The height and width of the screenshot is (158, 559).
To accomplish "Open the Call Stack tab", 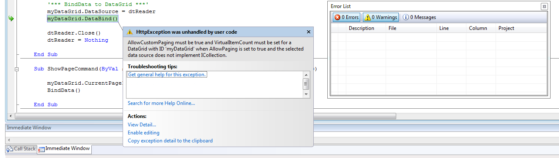I will [21, 149].
